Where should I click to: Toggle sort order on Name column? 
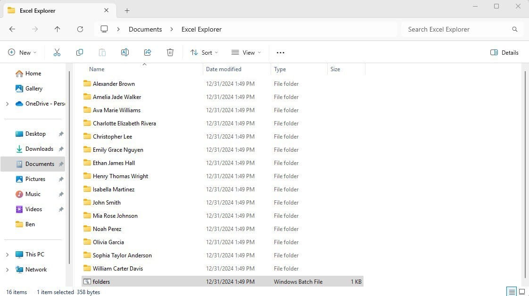coord(96,69)
